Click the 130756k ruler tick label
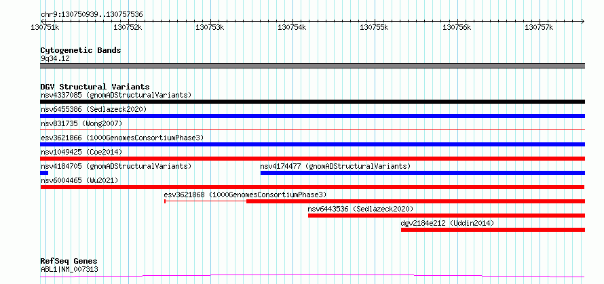Image resolution: width=604 pixels, height=284 pixels. click(457, 27)
